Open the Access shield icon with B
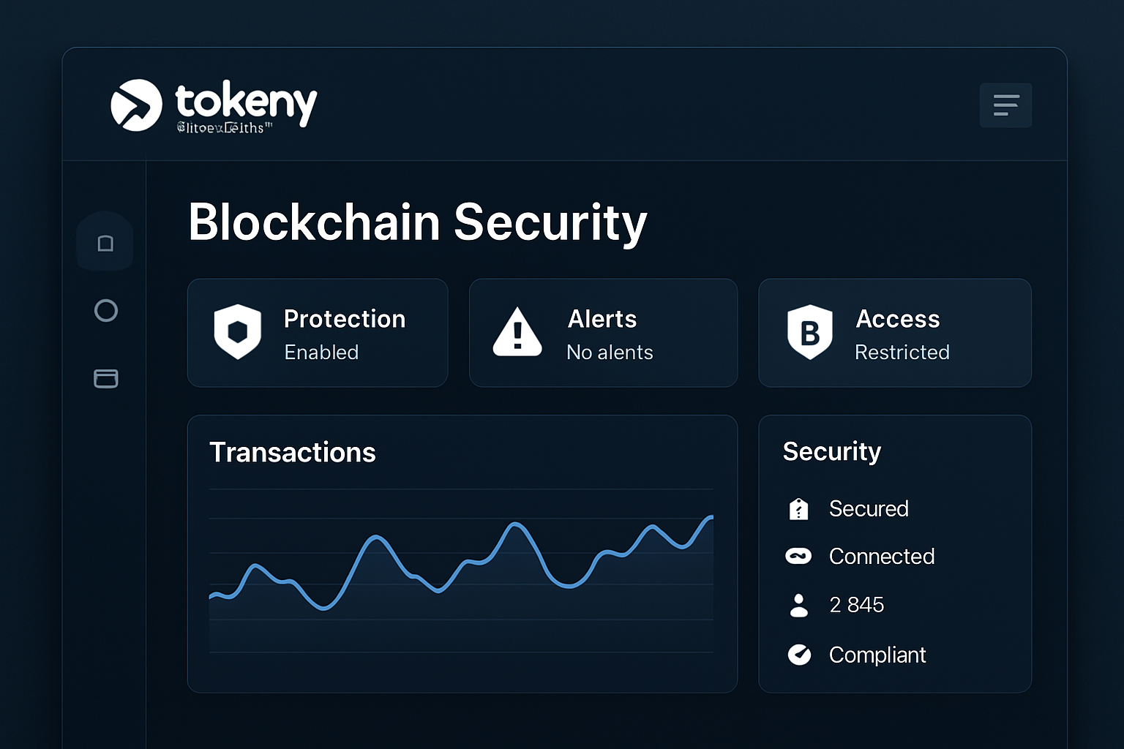Screen dimensions: 1124x749 pyautogui.click(x=809, y=333)
